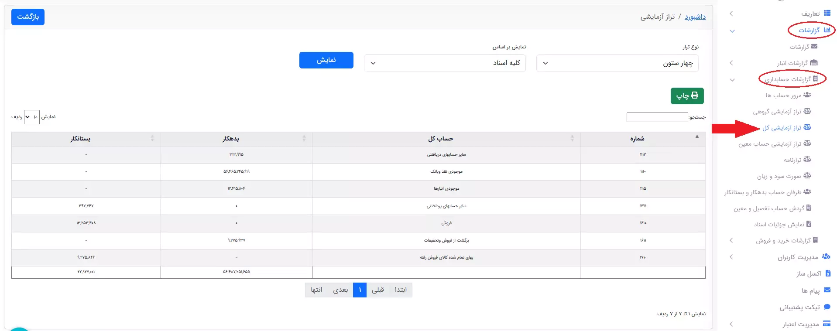Click the ابتدا pagination button
The image size is (837, 331).
(x=401, y=290)
